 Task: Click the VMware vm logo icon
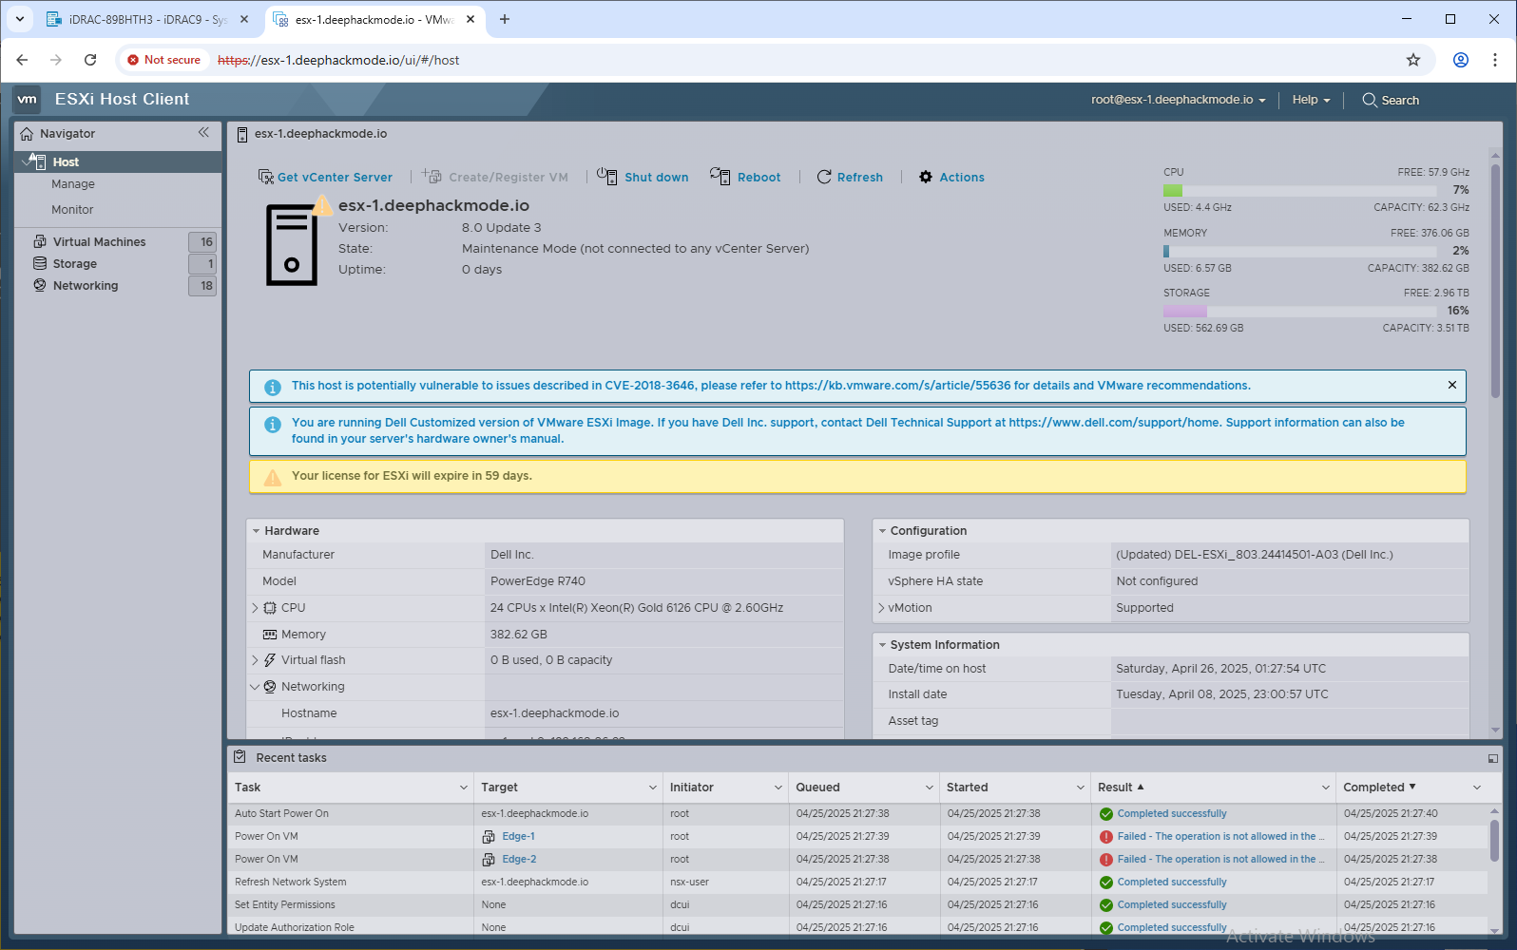click(28, 99)
